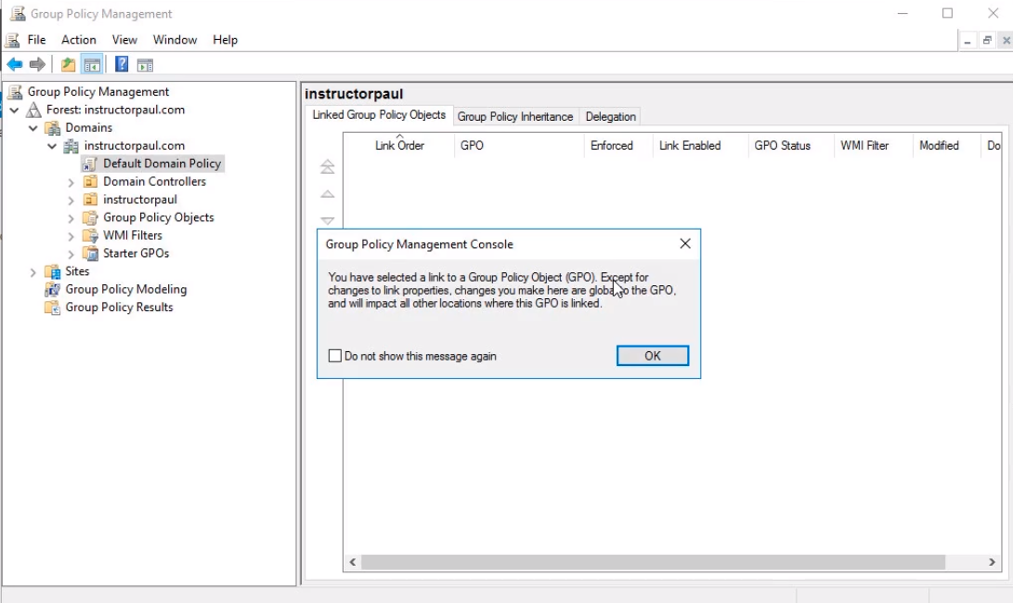Sort by the GPO Status column header
Viewport: 1013px width, 603px height.
point(791,146)
